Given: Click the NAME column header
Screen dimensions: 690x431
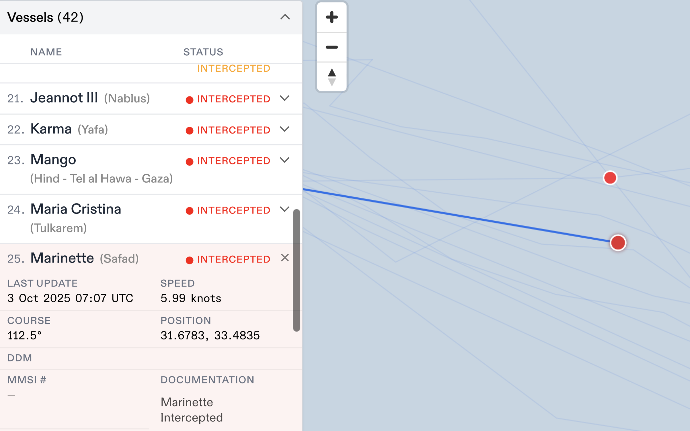Looking at the screenshot, I should 46,52.
